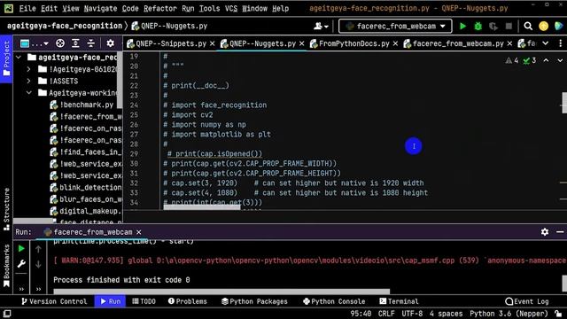
Task: Click the Run console horizontal scrollbar
Action: 221,292
